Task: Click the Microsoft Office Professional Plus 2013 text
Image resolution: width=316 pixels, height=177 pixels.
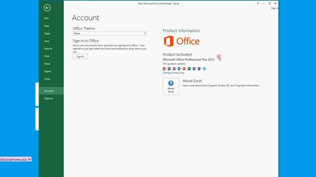Action: point(189,59)
